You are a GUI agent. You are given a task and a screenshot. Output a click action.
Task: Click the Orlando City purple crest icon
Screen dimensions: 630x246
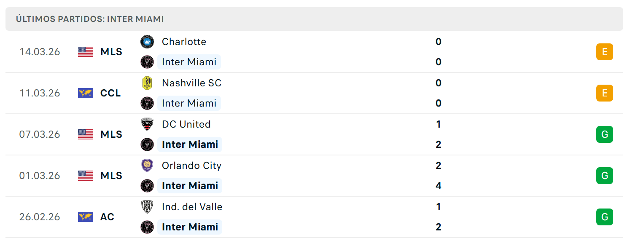tap(147, 166)
